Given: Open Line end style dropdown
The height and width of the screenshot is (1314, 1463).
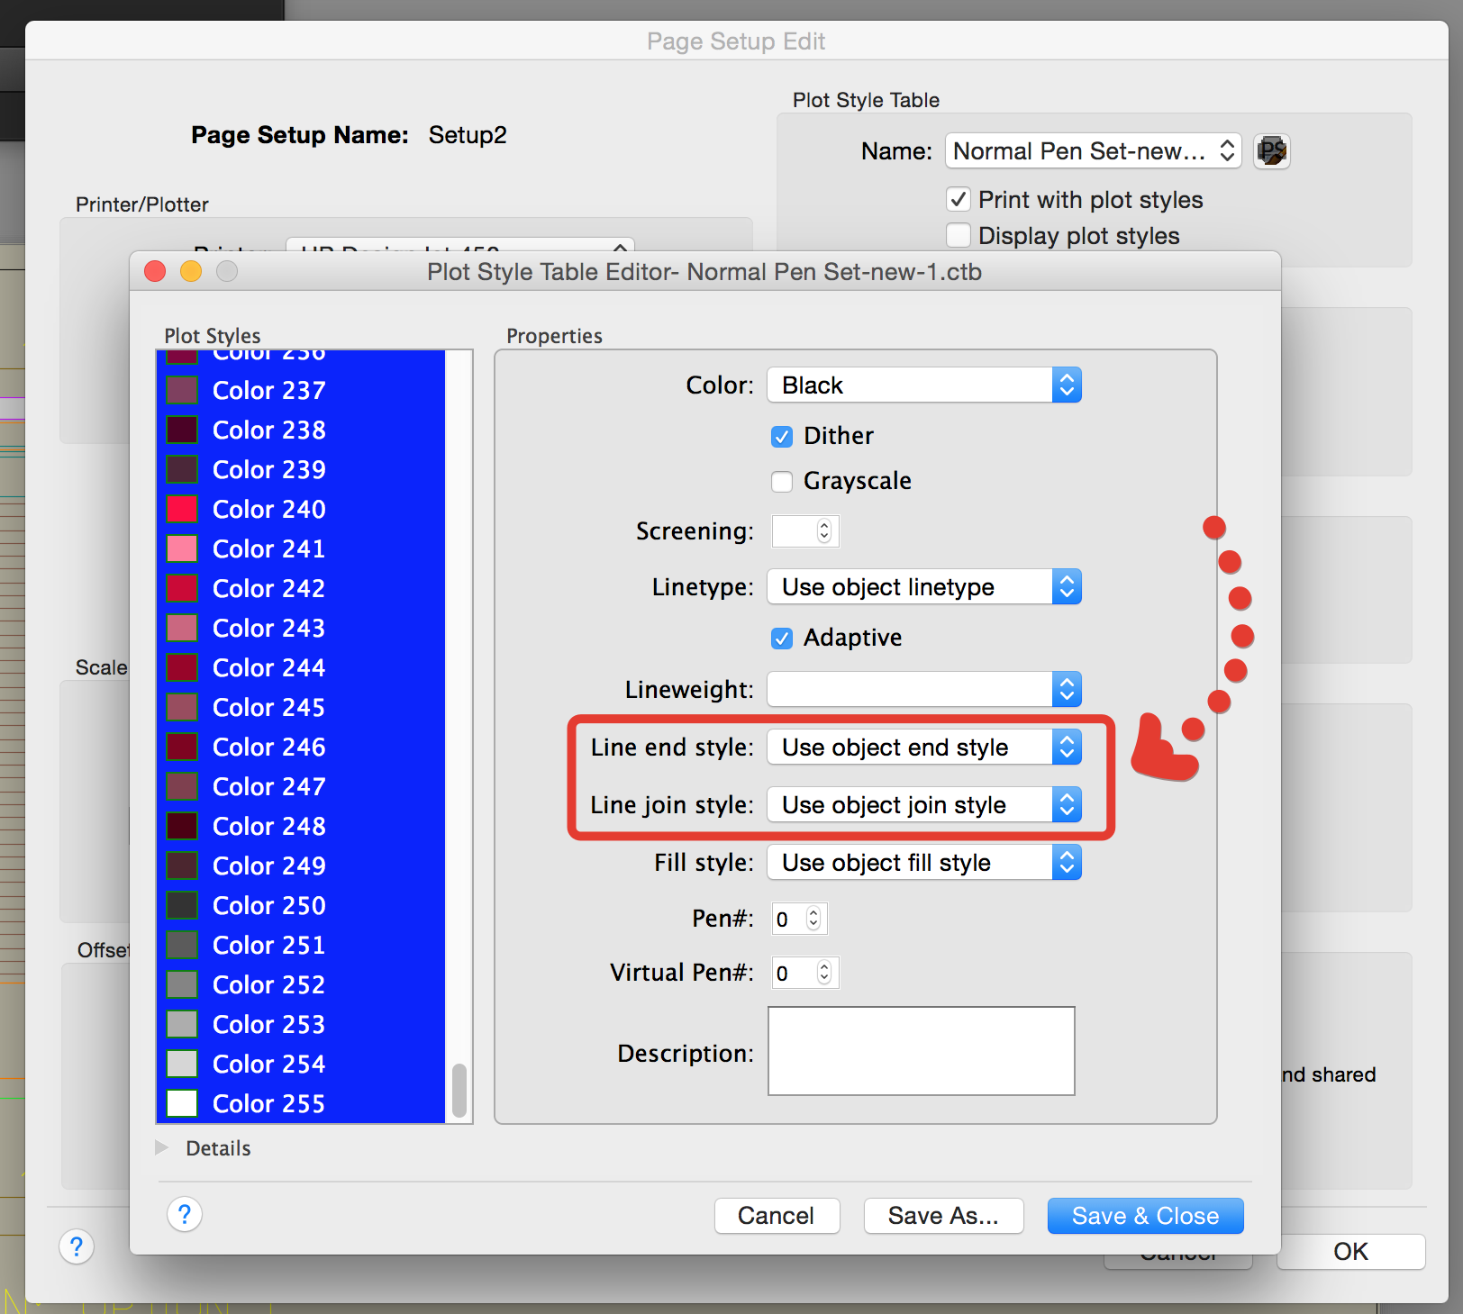Looking at the screenshot, I should click(924, 748).
